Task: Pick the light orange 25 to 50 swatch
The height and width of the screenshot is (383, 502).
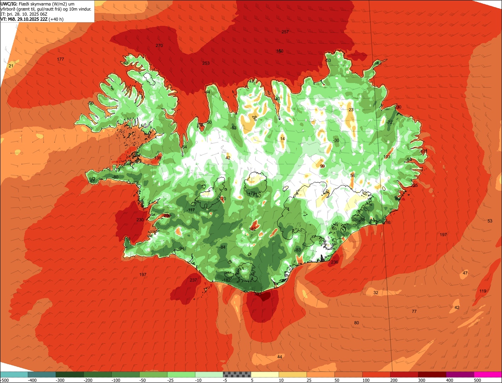Action: click(320, 374)
